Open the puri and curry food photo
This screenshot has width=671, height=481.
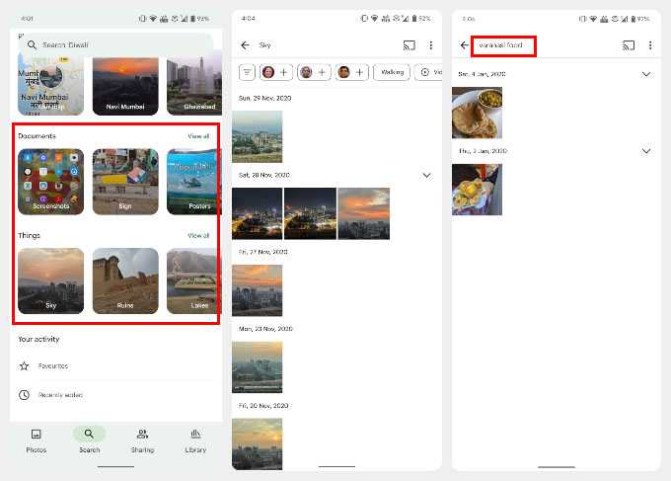478,113
